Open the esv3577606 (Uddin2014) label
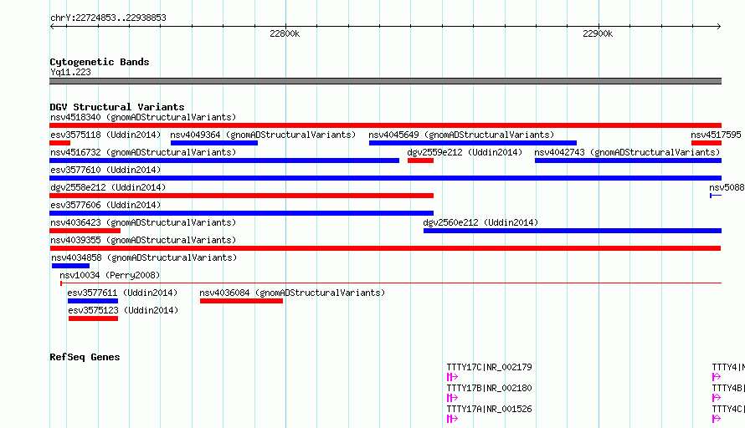Viewport: 745px width, 428px height. 105,205
